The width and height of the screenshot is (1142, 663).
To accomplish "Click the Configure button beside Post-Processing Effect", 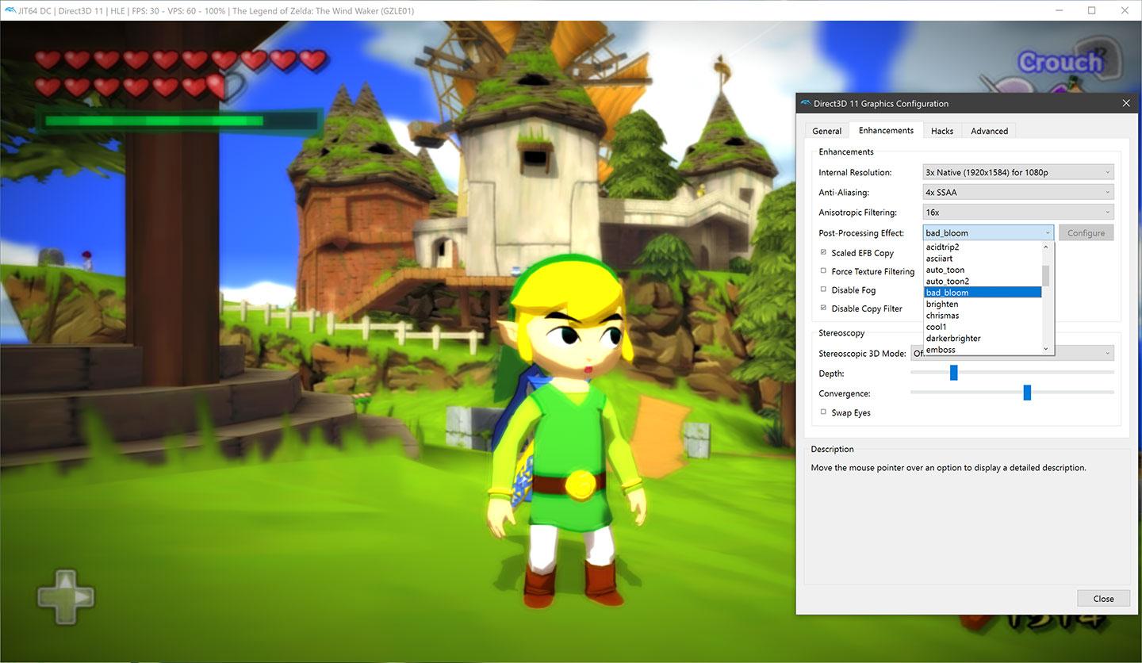I will tap(1086, 233).
